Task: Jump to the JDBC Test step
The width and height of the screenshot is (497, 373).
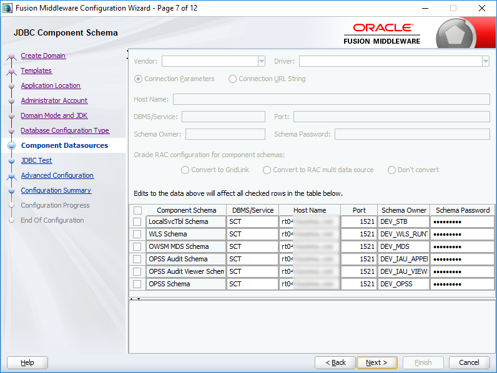Action: 36,160
